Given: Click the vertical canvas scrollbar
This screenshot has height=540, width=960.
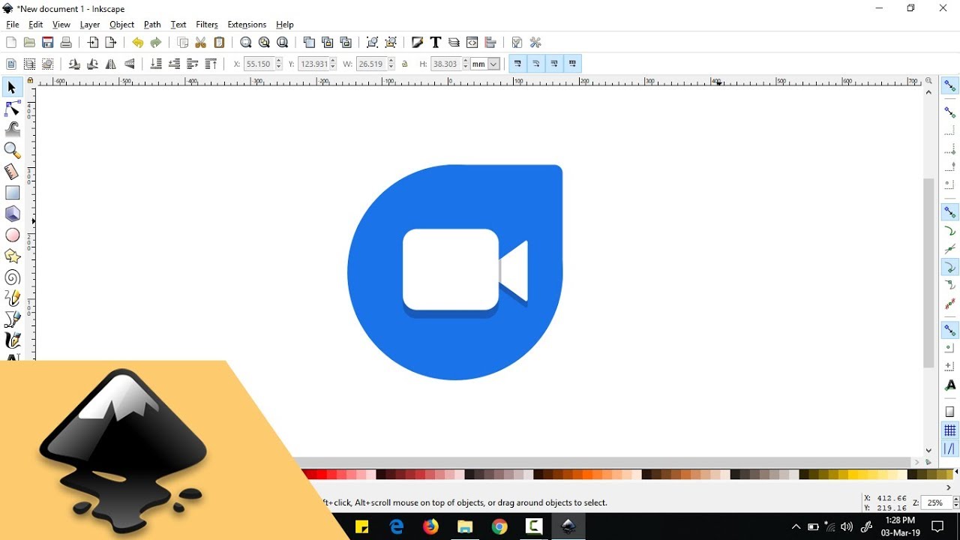Looking at the screenshot, I should (x=928, y=274).
